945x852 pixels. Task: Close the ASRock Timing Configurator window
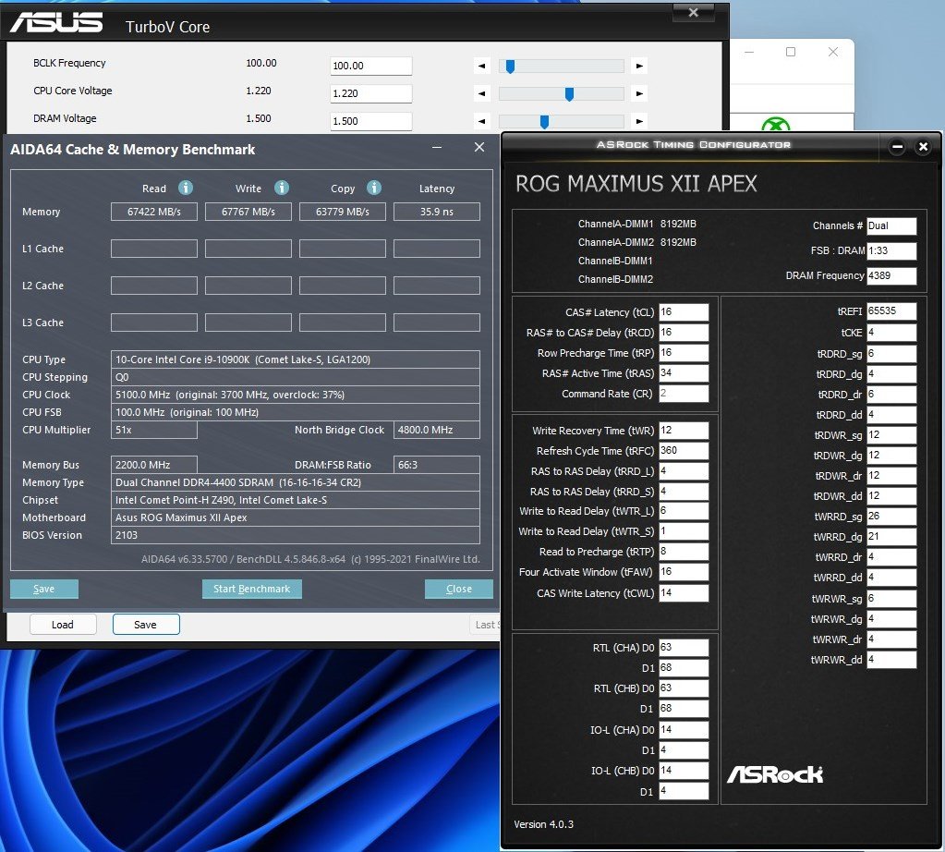point(923,147)
